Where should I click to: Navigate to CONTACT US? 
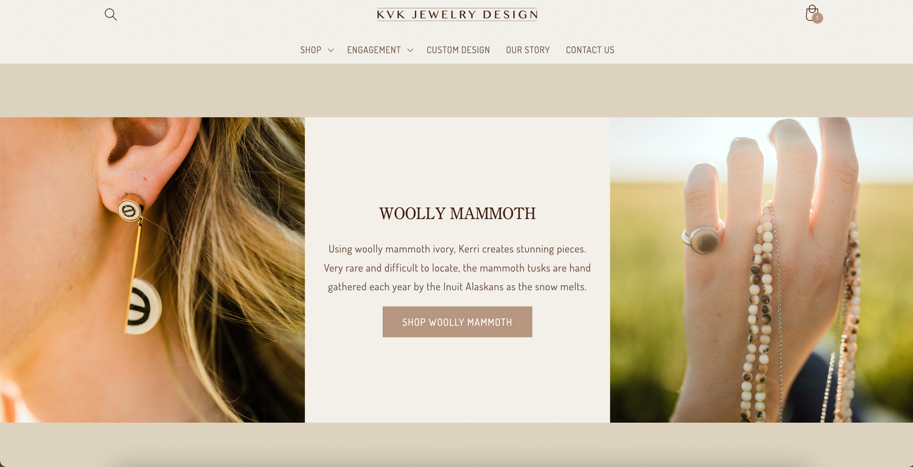tap(590, 50)
